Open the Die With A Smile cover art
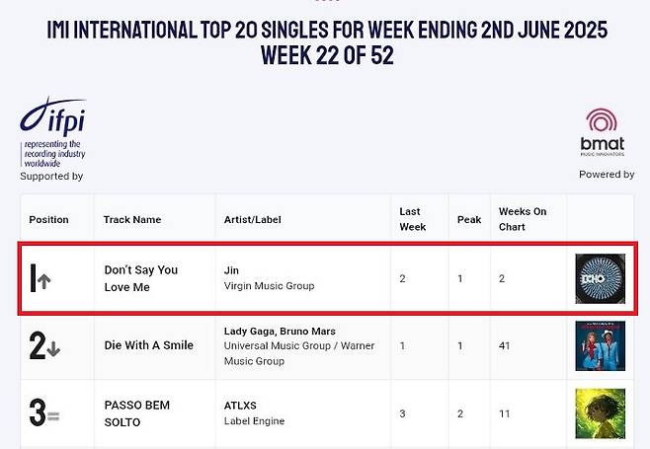This screenshot has height=449, width=650. click(600, 345)
